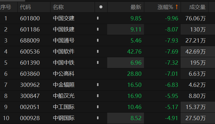The width and height of the screenshot is (215, 124).
Task: Open stock 中公高科 by its name
Action: pos(64,74)
